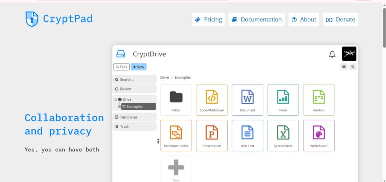Open the About page link
The height and width of the screenshot is (182, 386).
[304, 20]
